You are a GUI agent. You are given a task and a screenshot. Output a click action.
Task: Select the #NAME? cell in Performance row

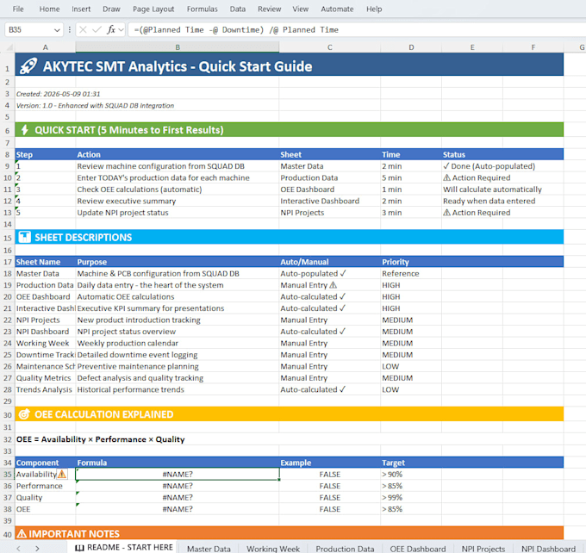tap(178, 486)
